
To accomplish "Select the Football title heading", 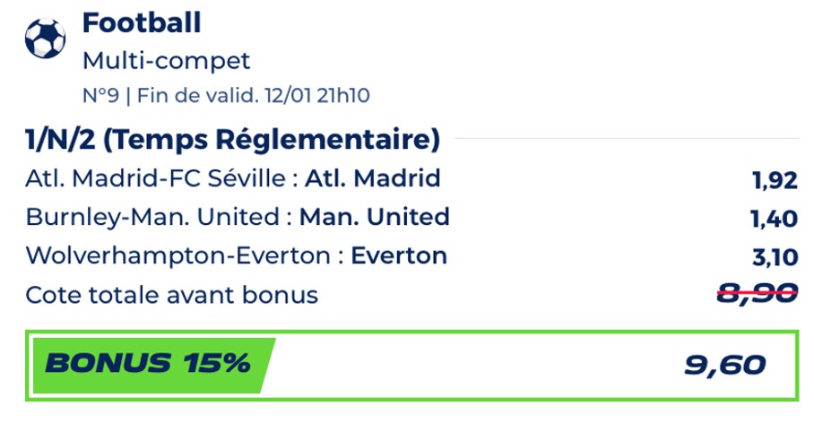I will pyautogui.click(x=142, y=24).
